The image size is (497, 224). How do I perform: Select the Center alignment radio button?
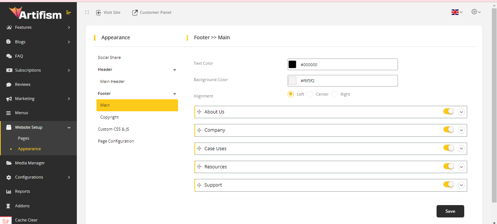[x=310, y=94]
